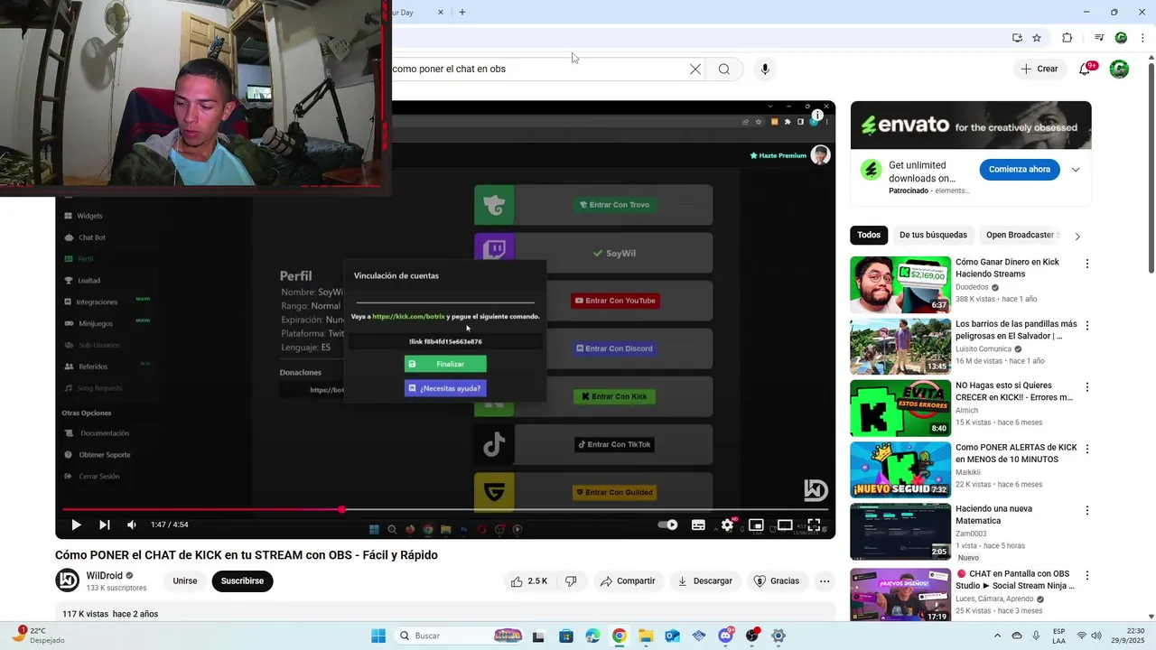Start voice search with microphone
This screenshot has height=650, width=1156.
(x=765, y=69)
